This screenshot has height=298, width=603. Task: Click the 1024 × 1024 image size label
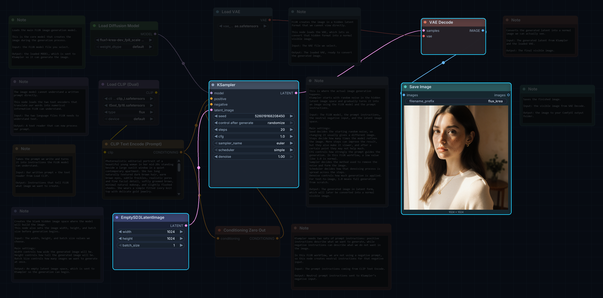click(x=456, y=212)
